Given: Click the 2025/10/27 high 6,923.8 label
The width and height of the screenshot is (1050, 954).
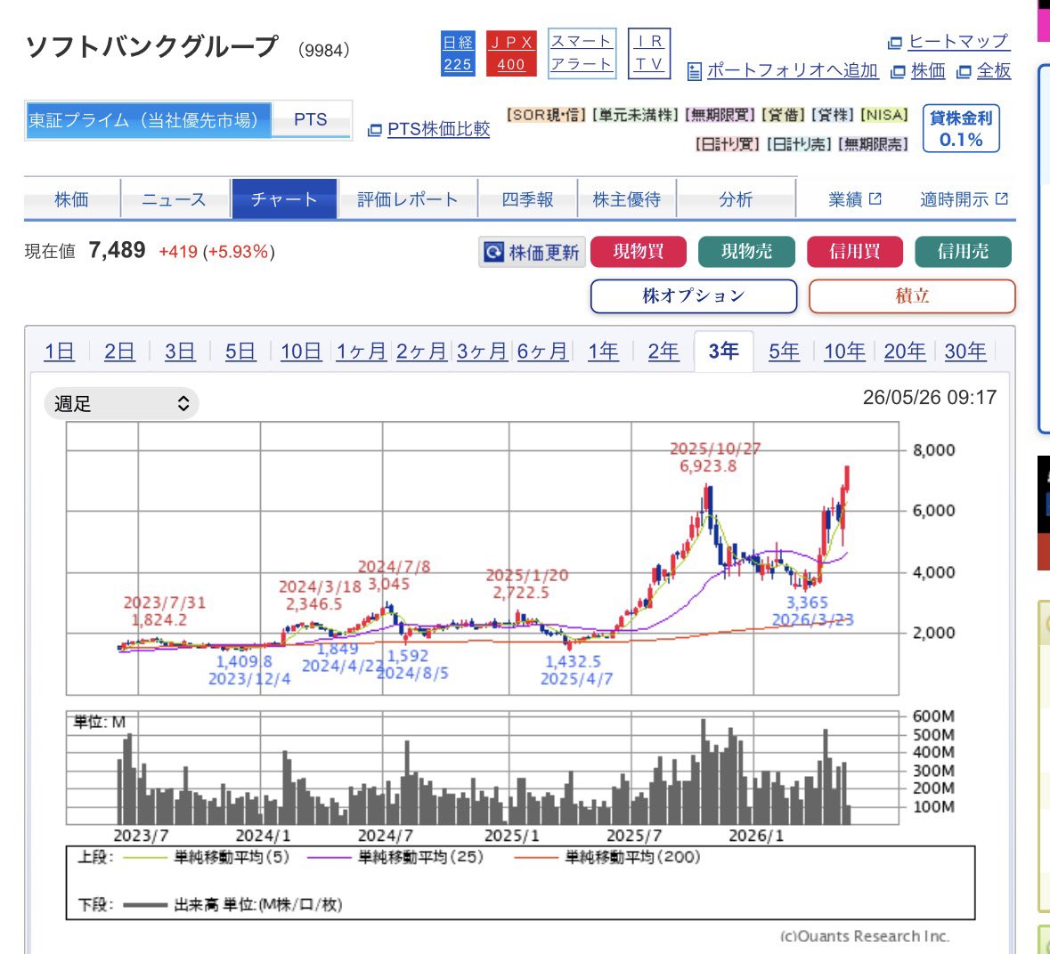Looking at the screenshot, I should [x=714, y=457].
